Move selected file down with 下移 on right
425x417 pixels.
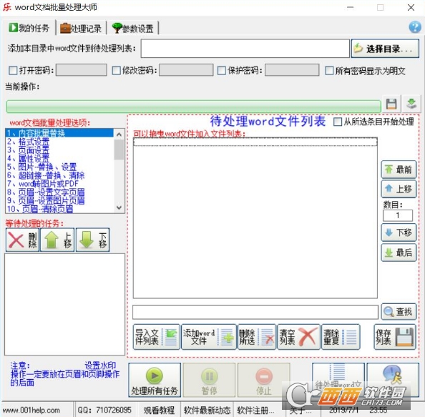tap(399, 232)
